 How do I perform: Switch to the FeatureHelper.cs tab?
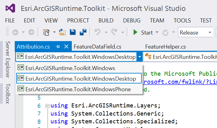pos(166,47)
